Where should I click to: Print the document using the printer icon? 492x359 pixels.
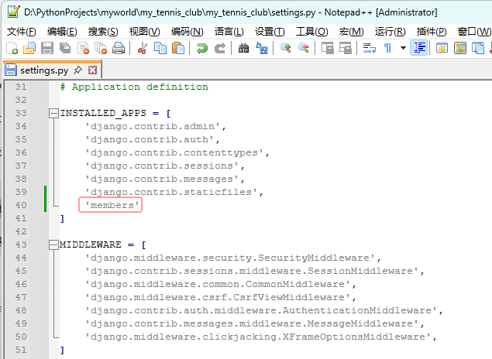(x=119, y=49)
